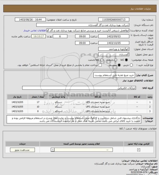159x175 pixels.
Task: Click the الزامی بودن ارائه مجوز header
Action: coord(138,144)
